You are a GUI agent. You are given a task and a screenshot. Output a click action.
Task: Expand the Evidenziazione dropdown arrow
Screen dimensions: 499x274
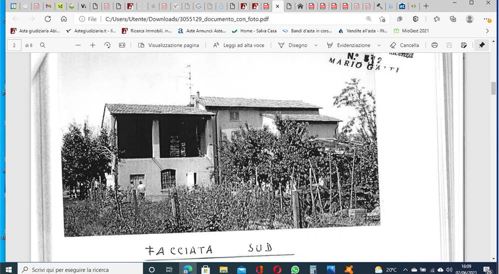point(379,45)
